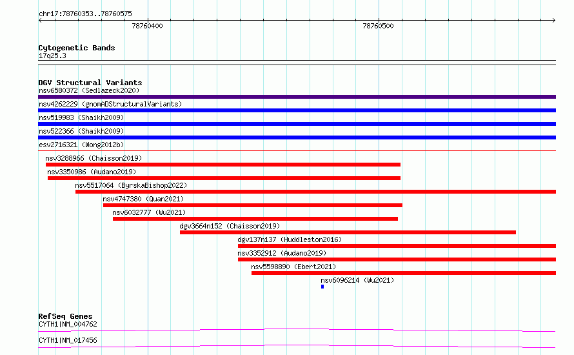Click the magenta CYTH1|NM_004762 transcript line
This screenshot has width=574, height=355.
pyautogui.click(x=297, y=330)
